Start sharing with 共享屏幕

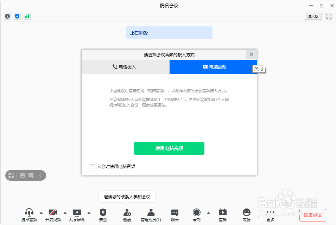pos(77,215)
